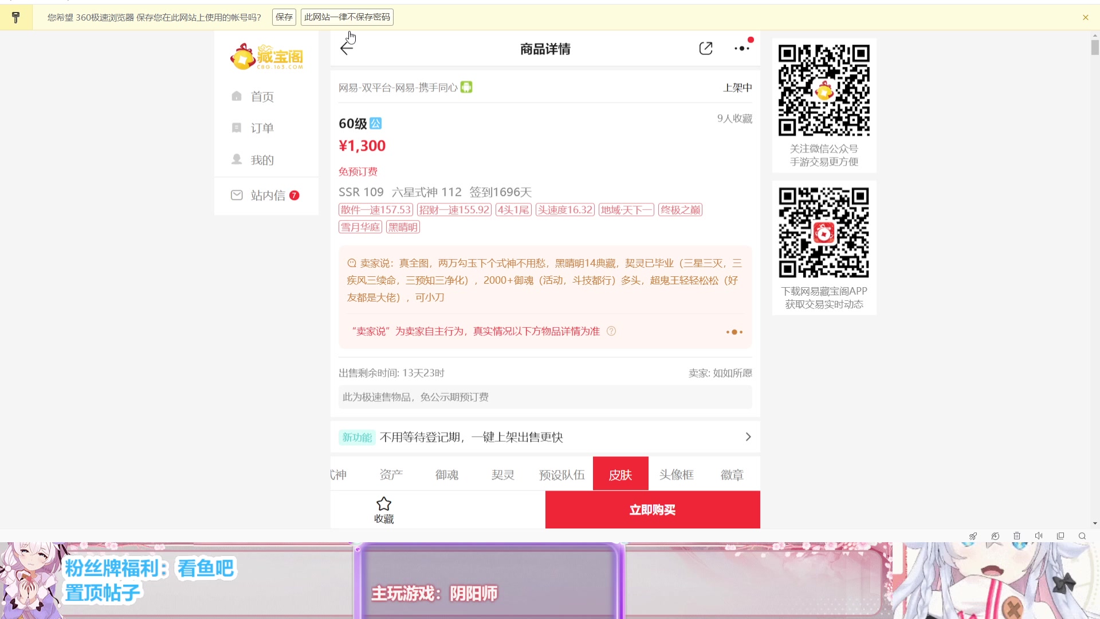Image resolution: width=1100 pixels, height=619 pixels.
Task: Click the browser doctor icon in status bar
Action: [x=995, y=536]
